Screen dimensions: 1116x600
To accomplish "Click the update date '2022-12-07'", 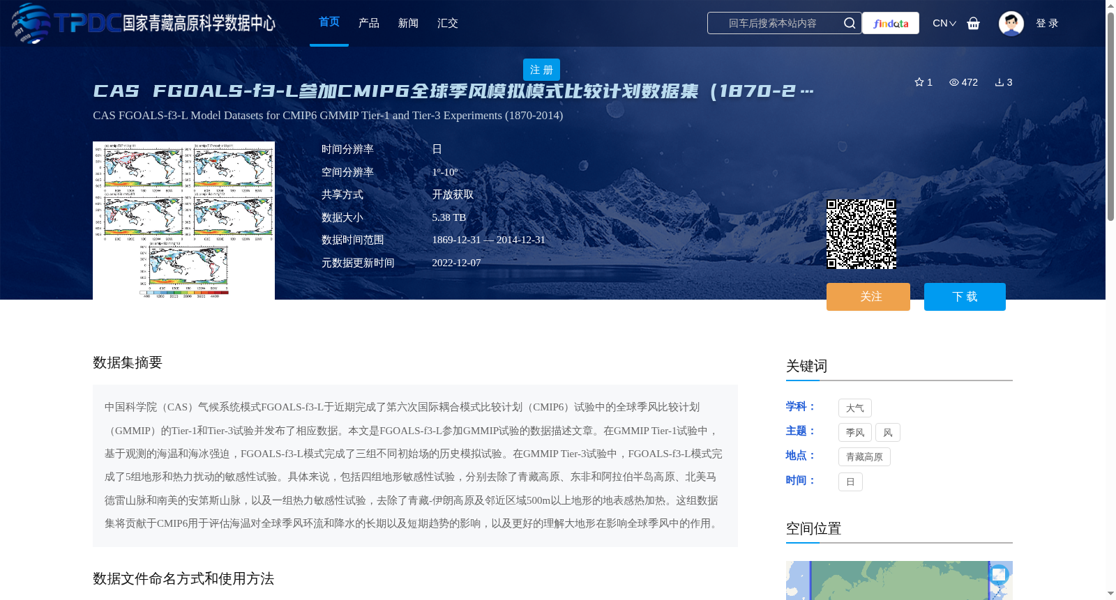I will pos(456,263).
